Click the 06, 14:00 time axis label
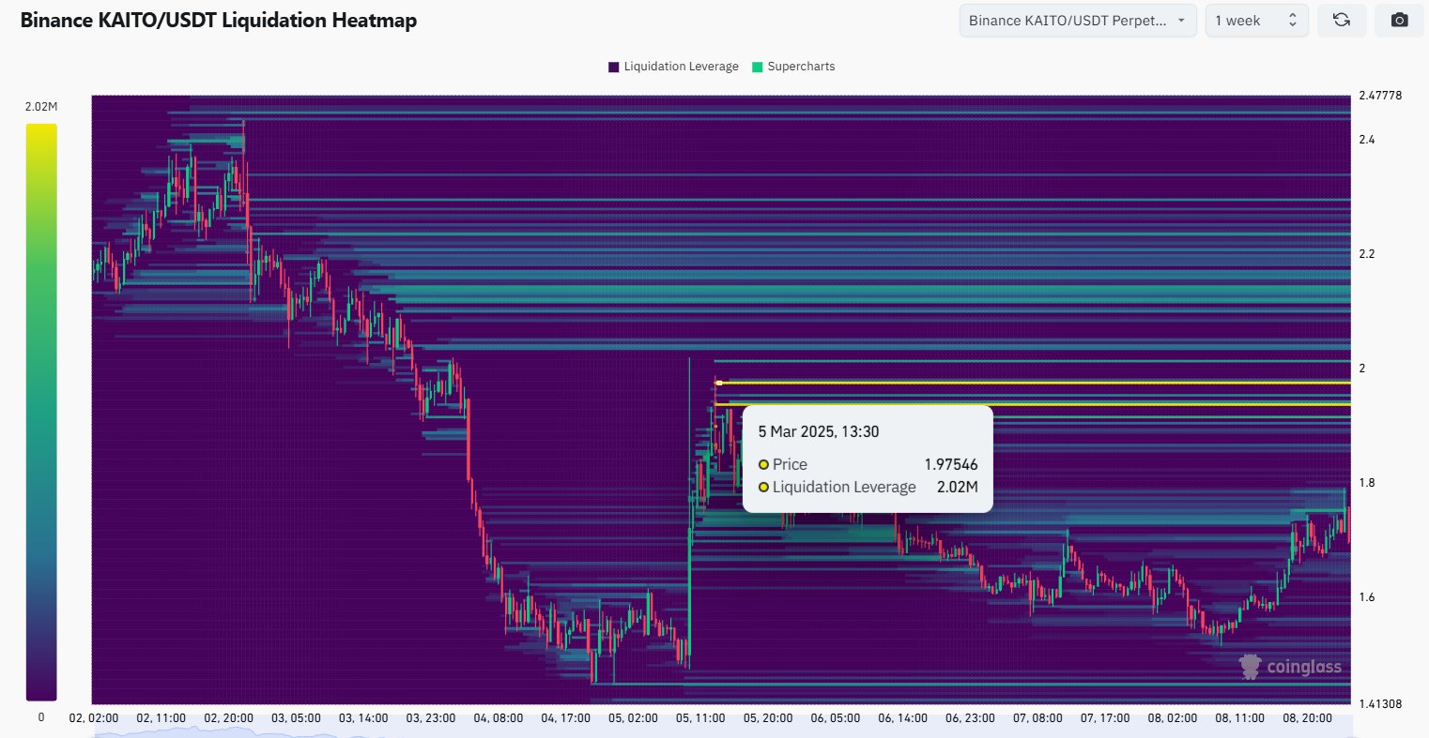This screenshot has height=738, width=1429. [x=902, y=718]
